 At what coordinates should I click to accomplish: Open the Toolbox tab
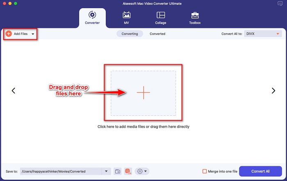pyautogui.click(x=195, y=18)
